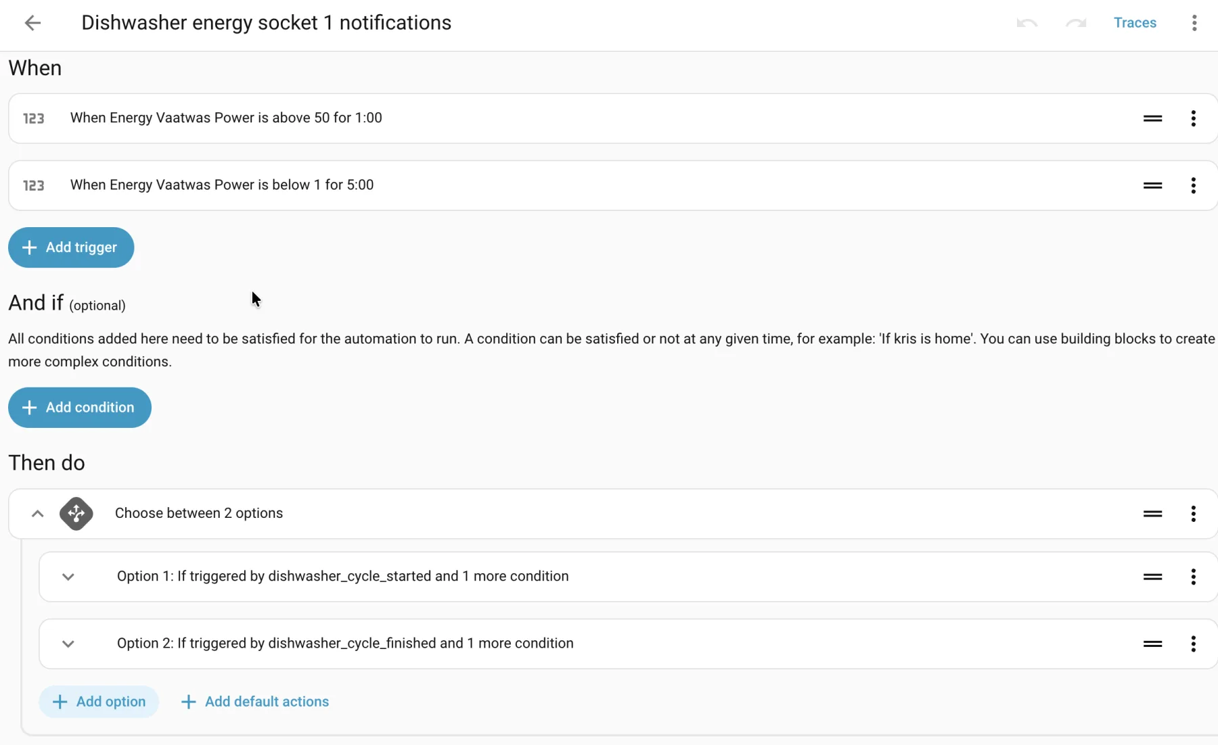Click the undo icon in header
The width and height of the screenshot is (1218, 745).
1027,23
